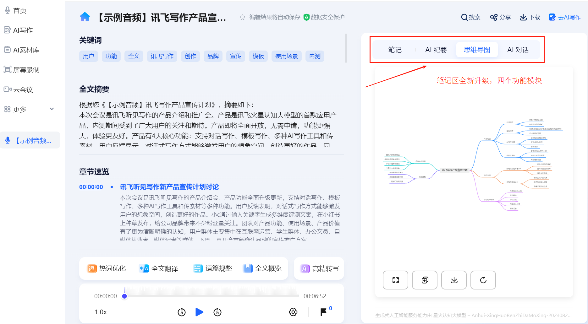Rewind 5 seconds
The width and height of the screenshot is (588, 324).
point(182,312)
